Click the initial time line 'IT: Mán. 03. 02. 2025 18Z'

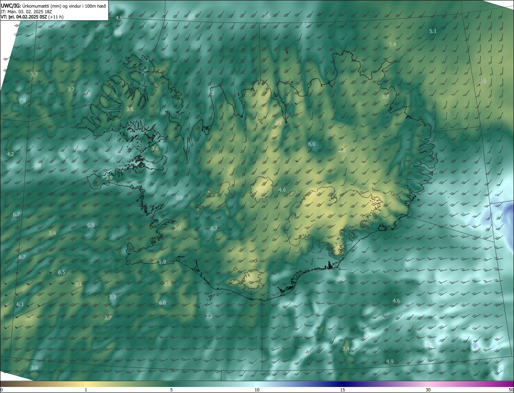point(27,11)
